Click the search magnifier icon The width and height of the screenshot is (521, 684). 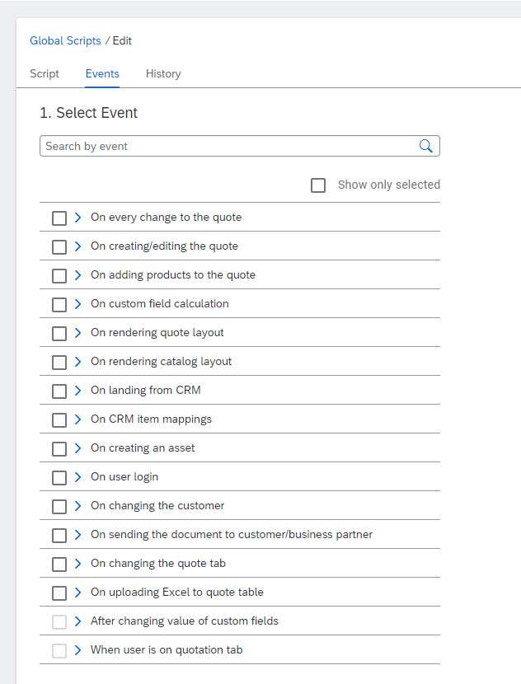coord(425,146)
